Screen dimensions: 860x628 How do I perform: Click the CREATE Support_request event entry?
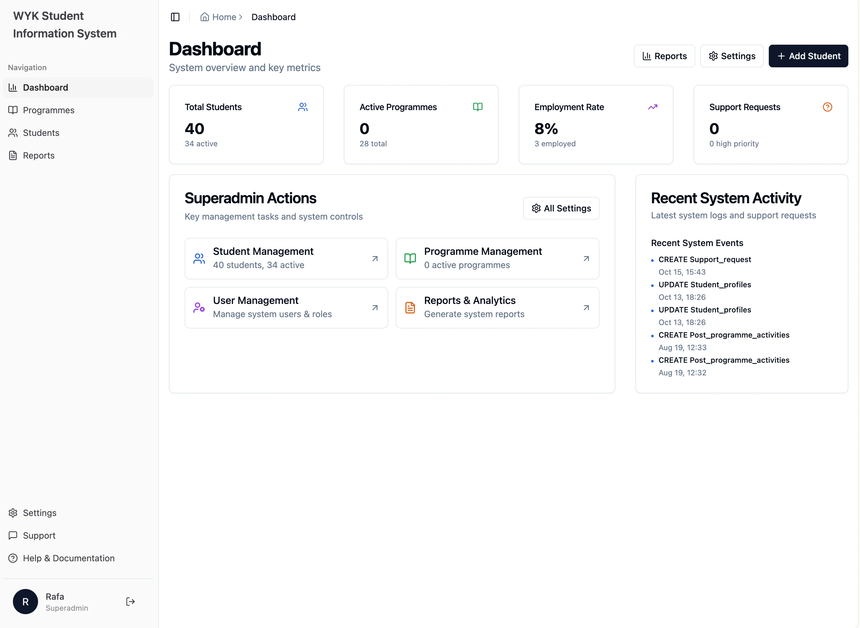point(705,259)
